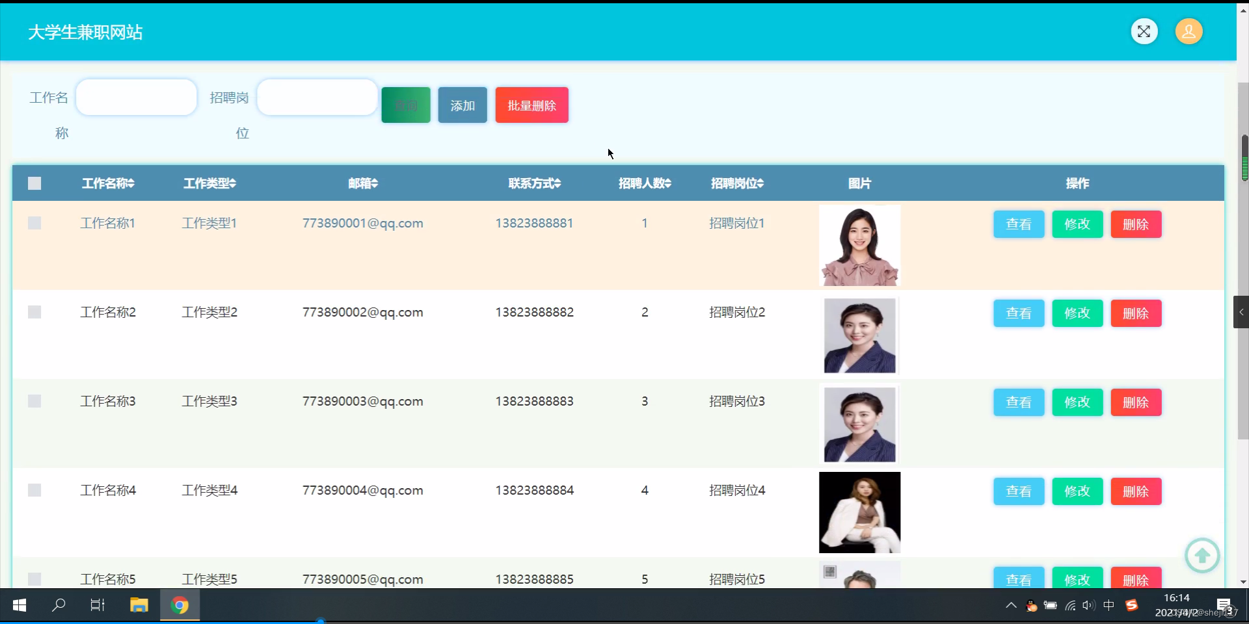Sort by 招聘岗位 column header
The height and width of the screenshot is (624, 1249).
737,183
